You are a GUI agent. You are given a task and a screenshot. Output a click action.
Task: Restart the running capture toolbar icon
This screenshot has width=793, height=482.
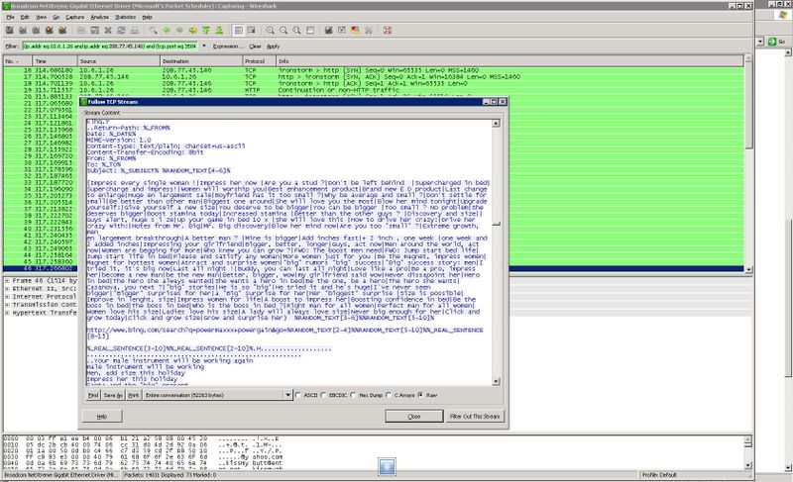[x=62, y=31]
